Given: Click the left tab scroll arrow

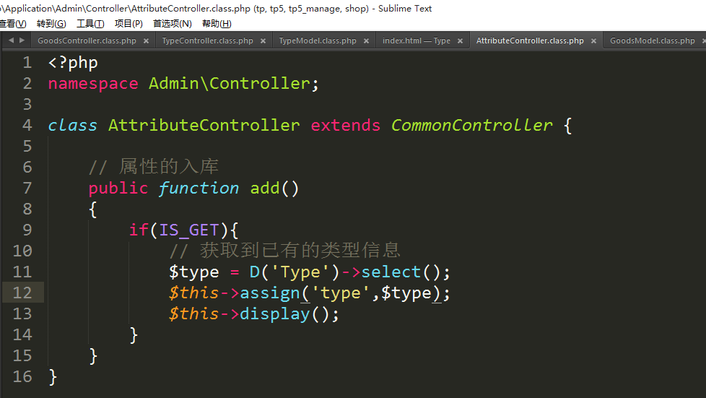Looking at the screenshot, I should [x=11, y=40].
